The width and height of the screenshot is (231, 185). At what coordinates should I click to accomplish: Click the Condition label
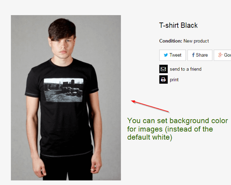coord(171,41)
